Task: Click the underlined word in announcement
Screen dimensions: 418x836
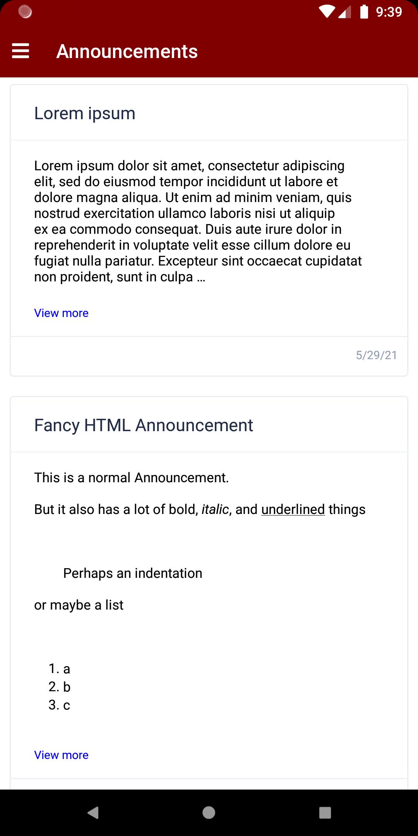Action: (x=293, y=509)
